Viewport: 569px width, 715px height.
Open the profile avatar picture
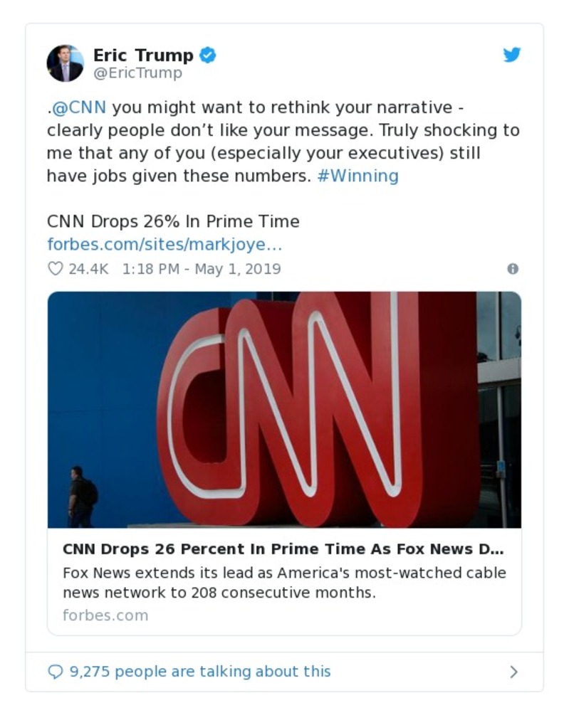tap(65, 63)
